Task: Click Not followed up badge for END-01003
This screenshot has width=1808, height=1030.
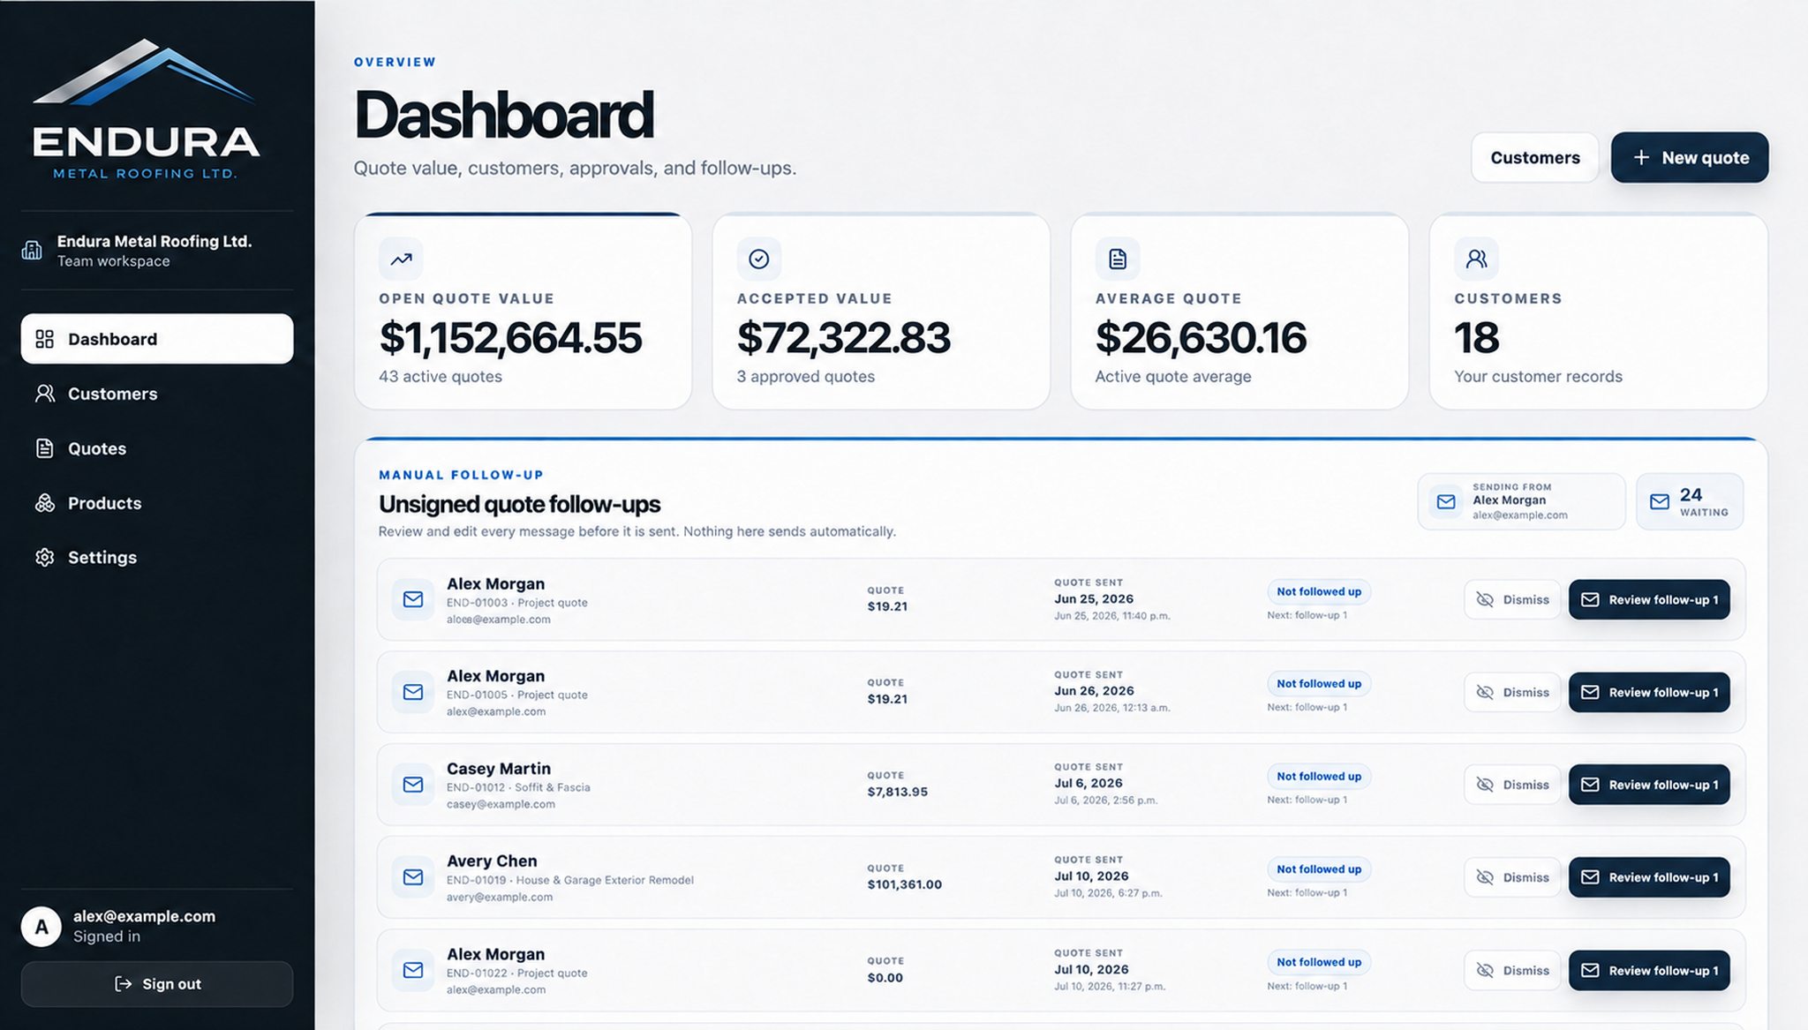Action: 1319,591
